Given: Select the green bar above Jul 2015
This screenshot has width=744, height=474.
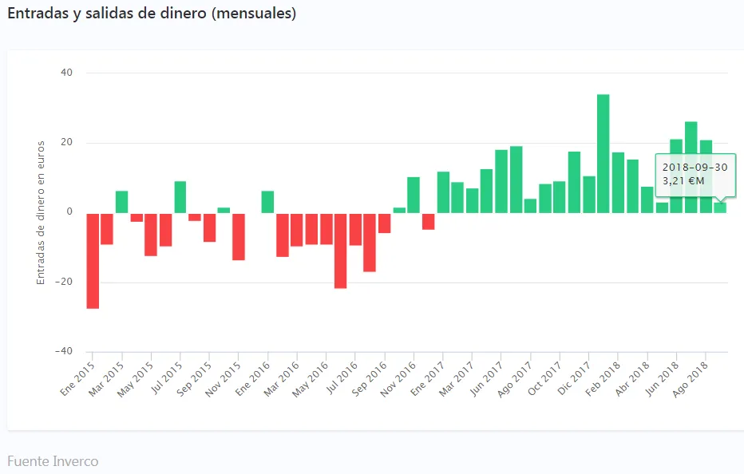Looking at the screenshot, I should (180, 197).
